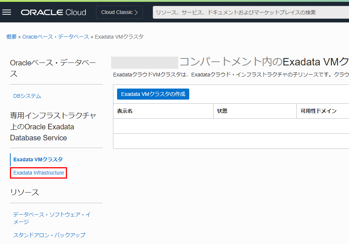Open the Cloud Classic console
The image size is (349, 244).
pos(119,12)
